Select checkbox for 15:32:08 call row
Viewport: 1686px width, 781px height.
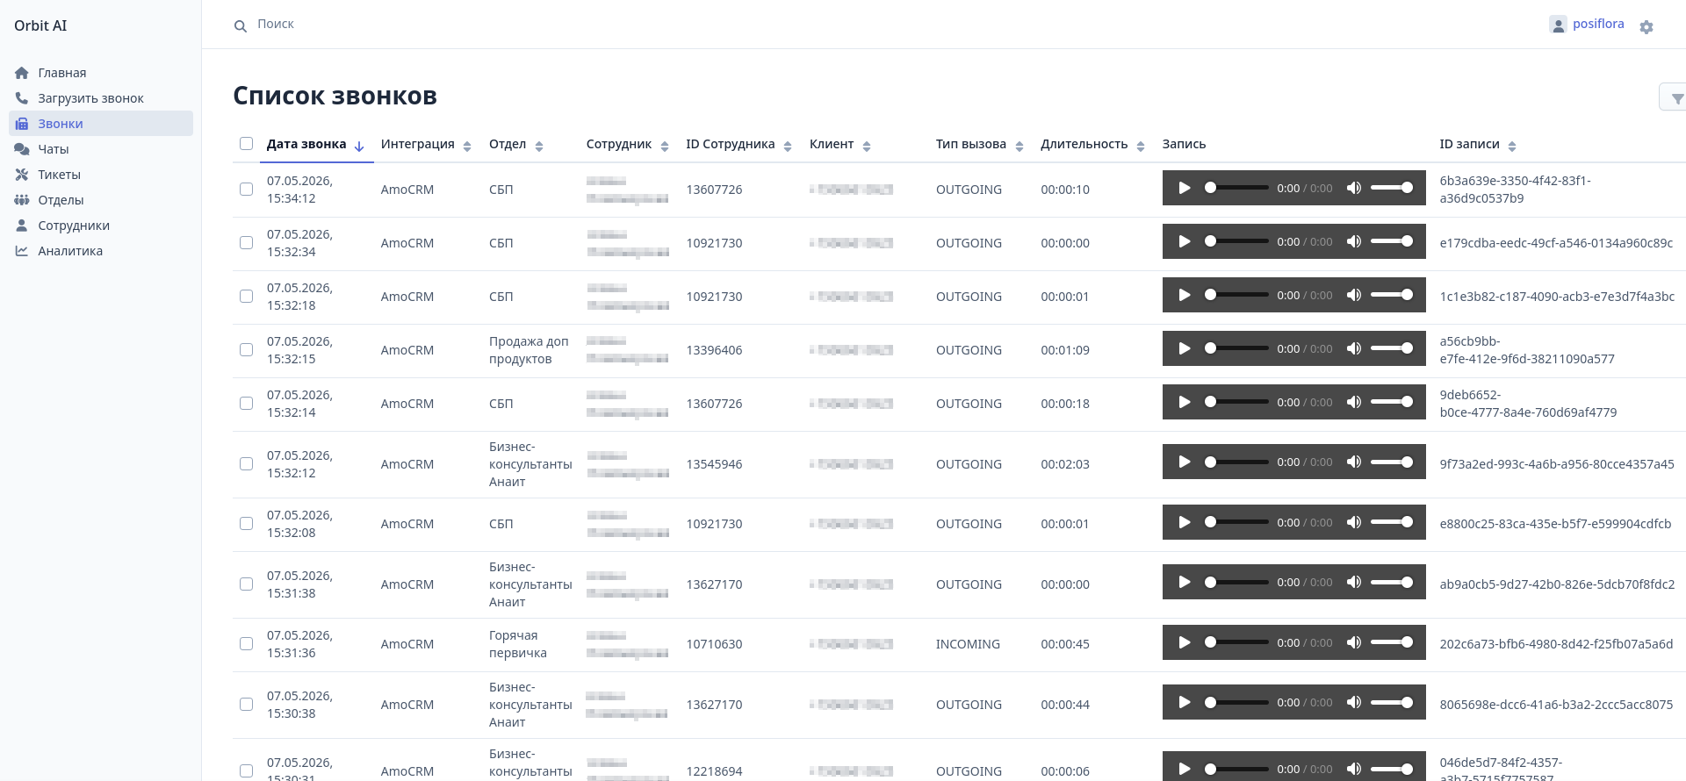246,523
